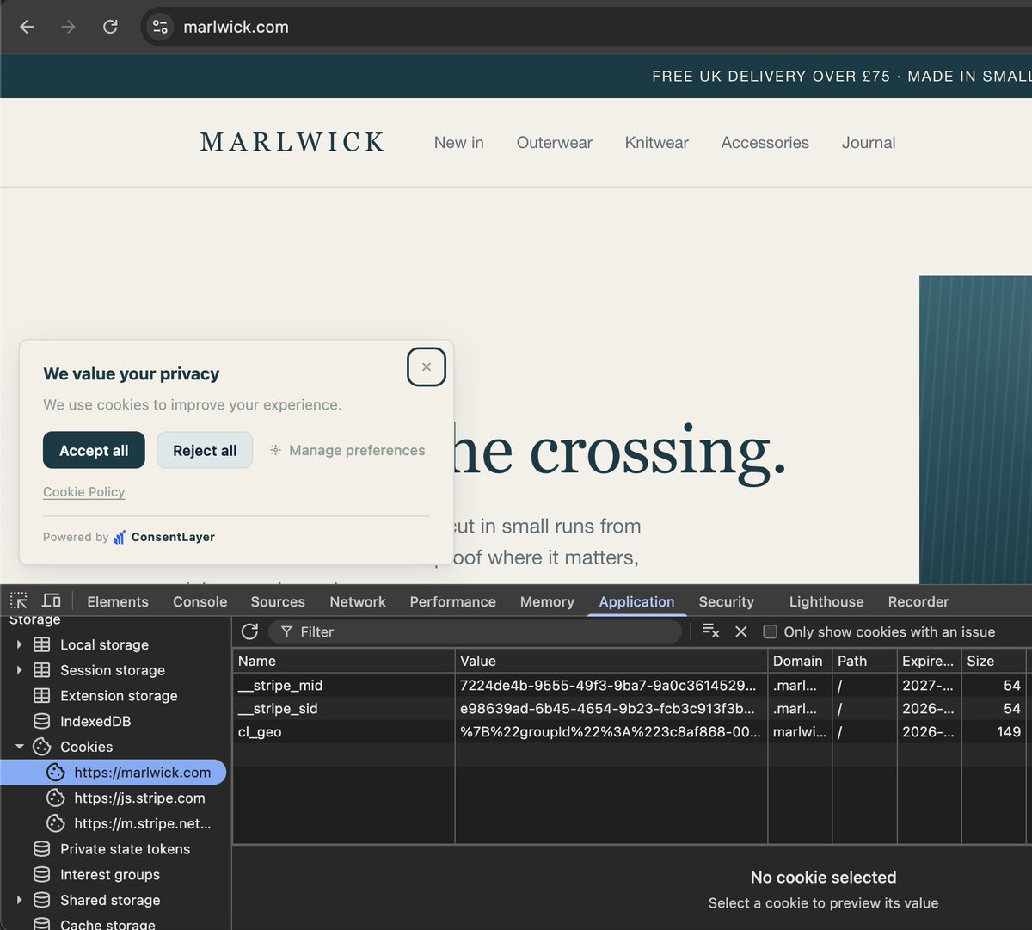Toggle the device toolbar icon
Screen dimensions: 1032x930
coord(52,600)
